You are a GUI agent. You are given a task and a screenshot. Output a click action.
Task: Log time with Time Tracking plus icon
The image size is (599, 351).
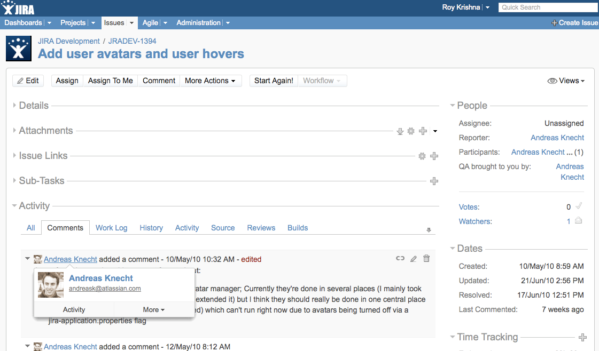(x=582, y=337)
